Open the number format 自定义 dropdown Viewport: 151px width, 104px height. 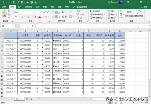(86, 11)
